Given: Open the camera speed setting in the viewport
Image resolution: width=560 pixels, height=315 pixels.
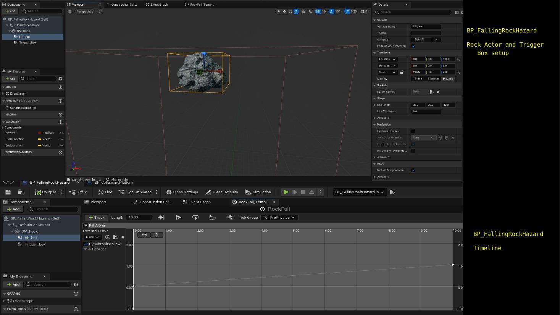Looking at the screenshot, I should tap(365, 11).
